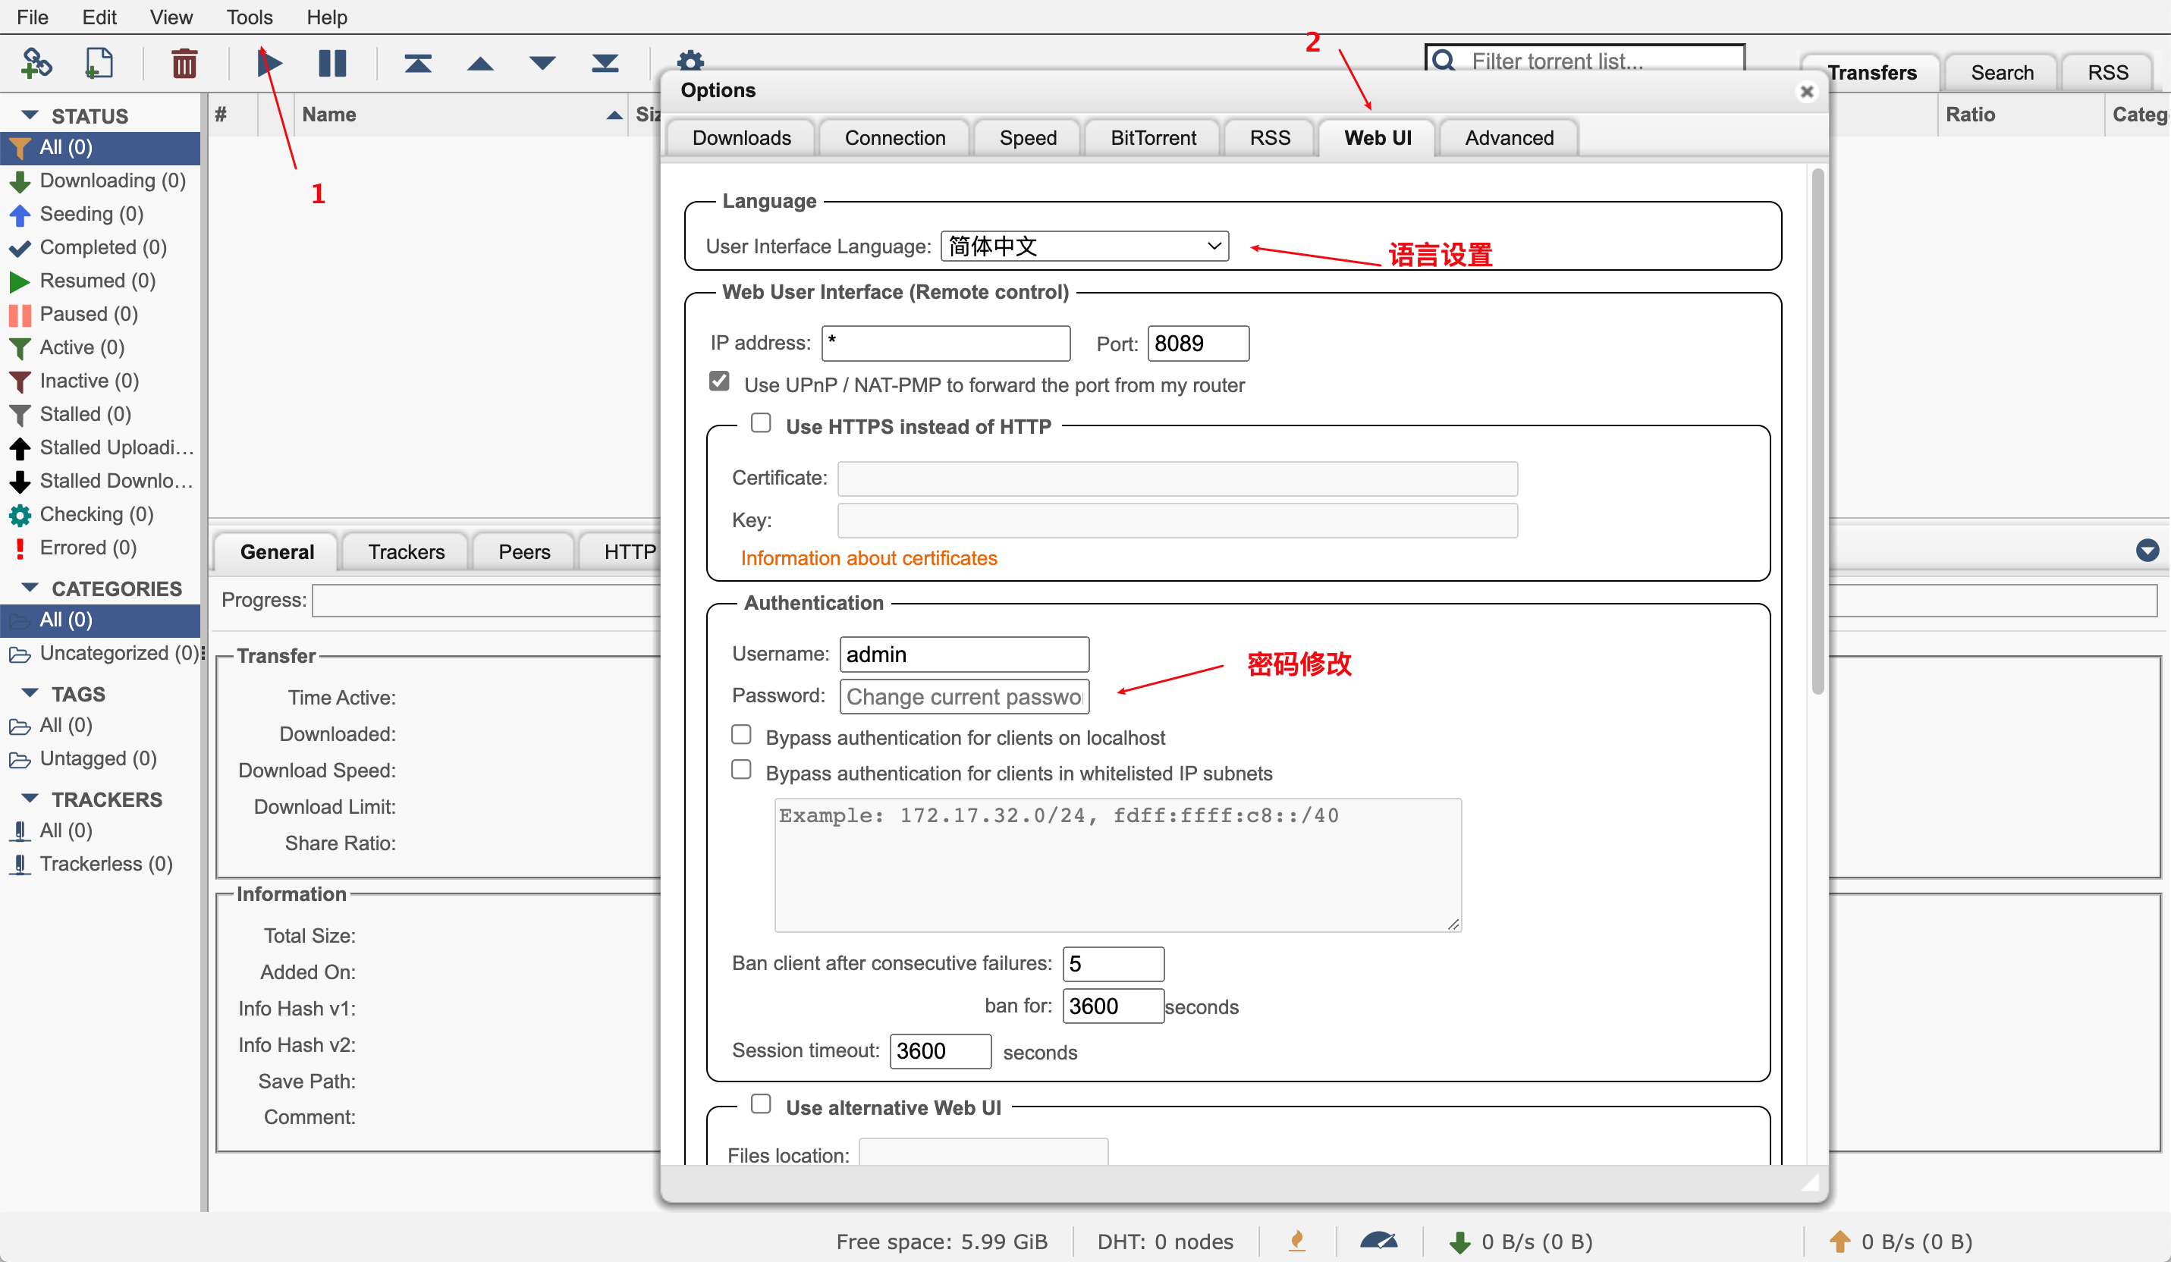
Task: Click the Options dialog vertical scrollbar
Action: click(x=1817, y=431)
